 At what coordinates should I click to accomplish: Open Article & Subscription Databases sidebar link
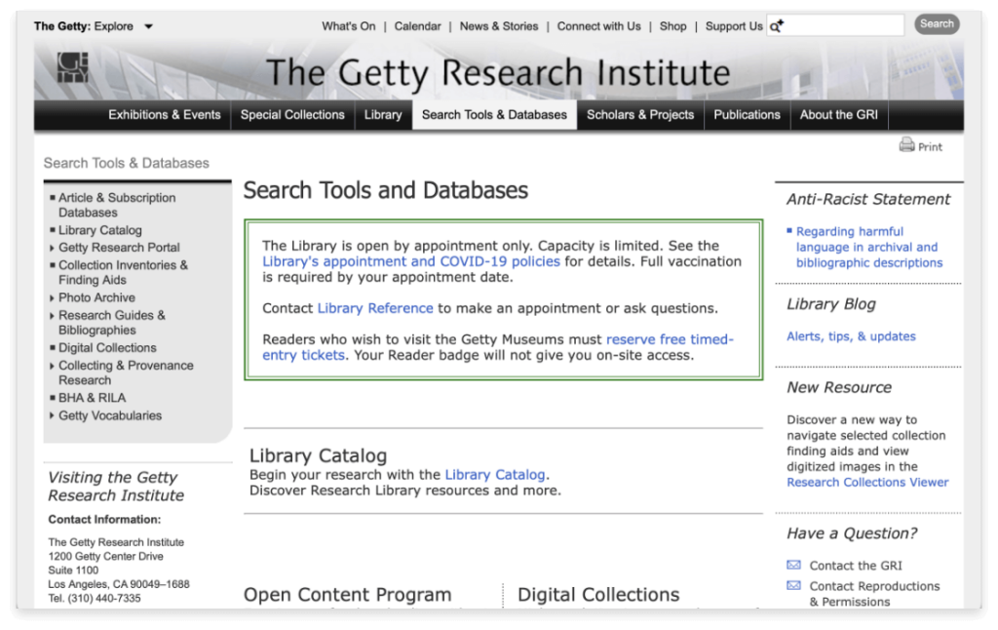click(117, 205)
